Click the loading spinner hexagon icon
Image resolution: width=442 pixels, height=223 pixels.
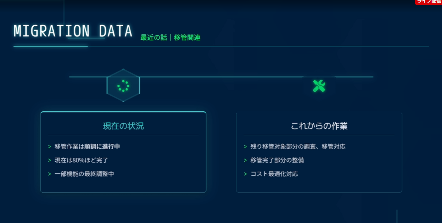coord(123,86)
